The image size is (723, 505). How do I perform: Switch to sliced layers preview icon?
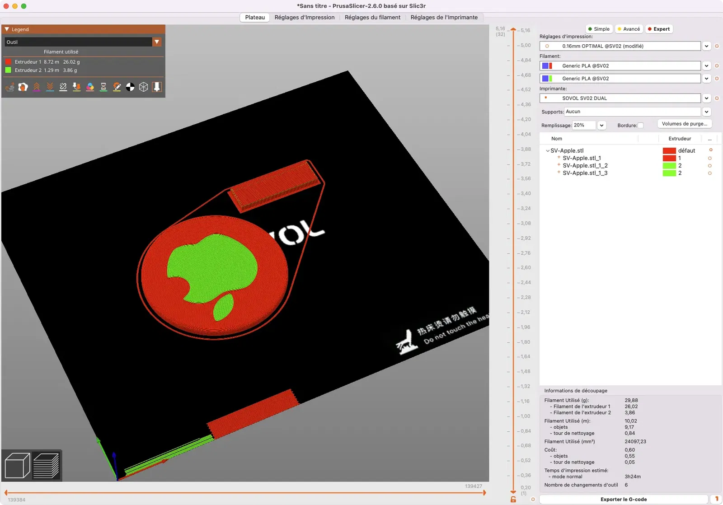[47, 465]
